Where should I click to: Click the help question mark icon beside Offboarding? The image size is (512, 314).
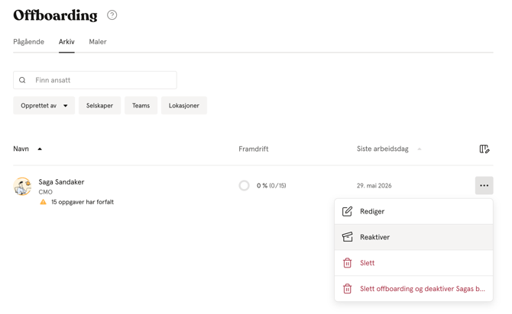point(112,15)
